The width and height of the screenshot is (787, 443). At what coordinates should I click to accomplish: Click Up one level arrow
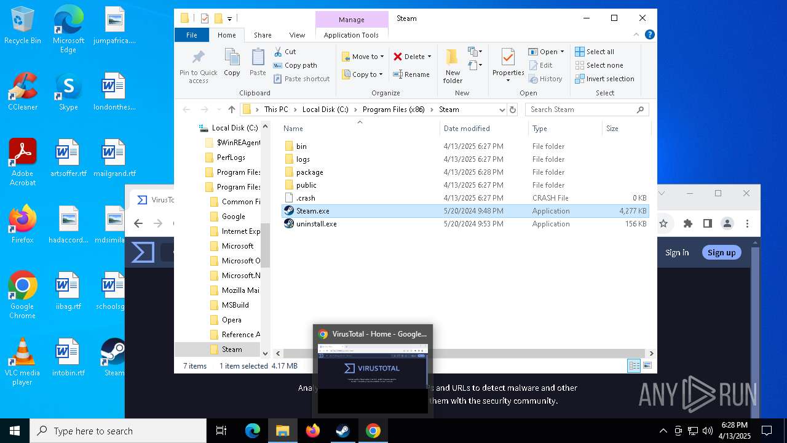click(x=231, y=110)
